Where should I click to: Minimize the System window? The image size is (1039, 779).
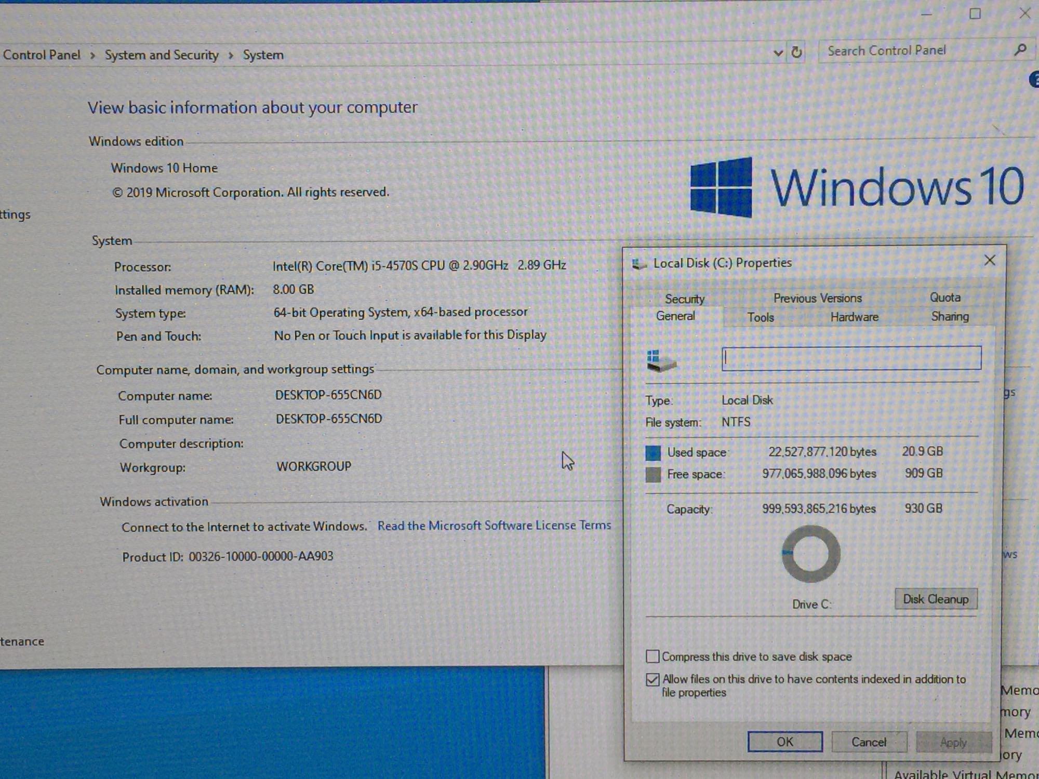(x=926, y=15)
